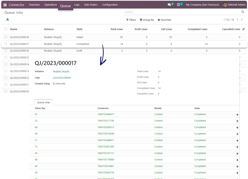Sort by the State column header

(x=79, y=29)
